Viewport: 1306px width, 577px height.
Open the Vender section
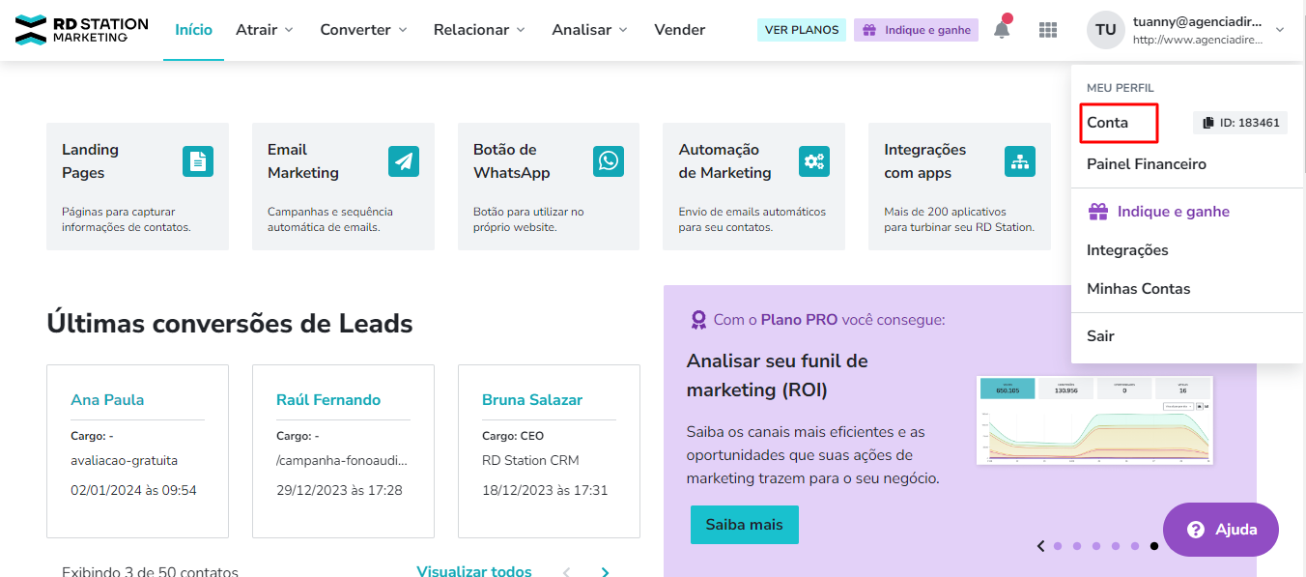(680, 30)
